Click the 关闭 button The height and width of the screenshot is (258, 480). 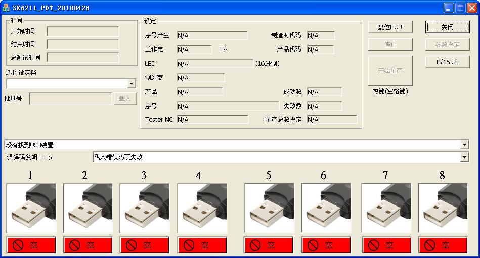[x=447, y=27]
